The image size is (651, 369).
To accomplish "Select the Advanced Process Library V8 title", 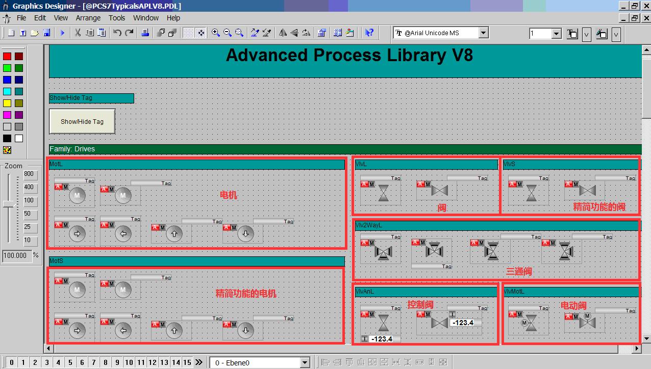I will (x=349, y=55).
